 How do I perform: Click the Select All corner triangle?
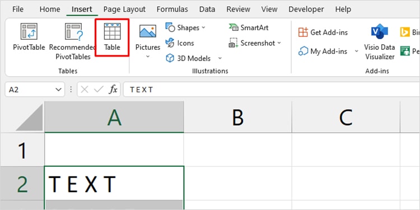pyautogui.click(x=30, y=118)
